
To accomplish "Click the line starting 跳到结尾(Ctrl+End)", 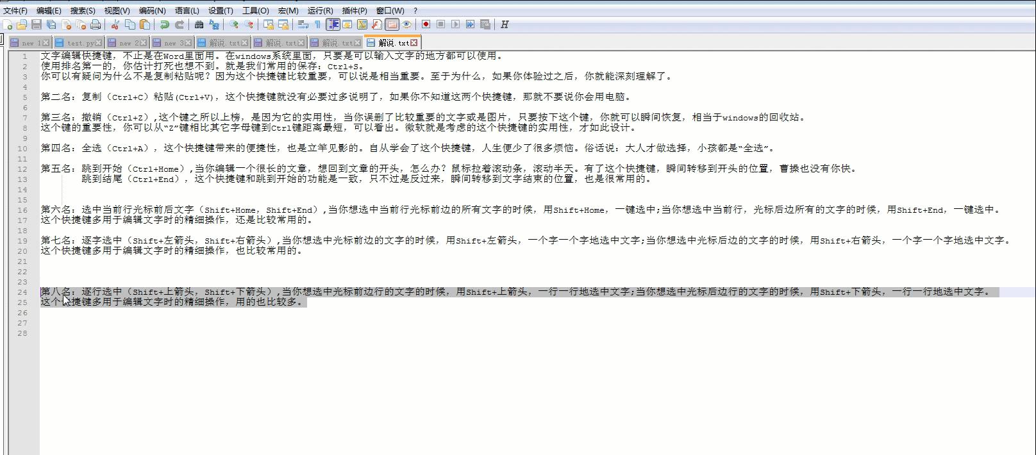I will (x=367, y=179).
